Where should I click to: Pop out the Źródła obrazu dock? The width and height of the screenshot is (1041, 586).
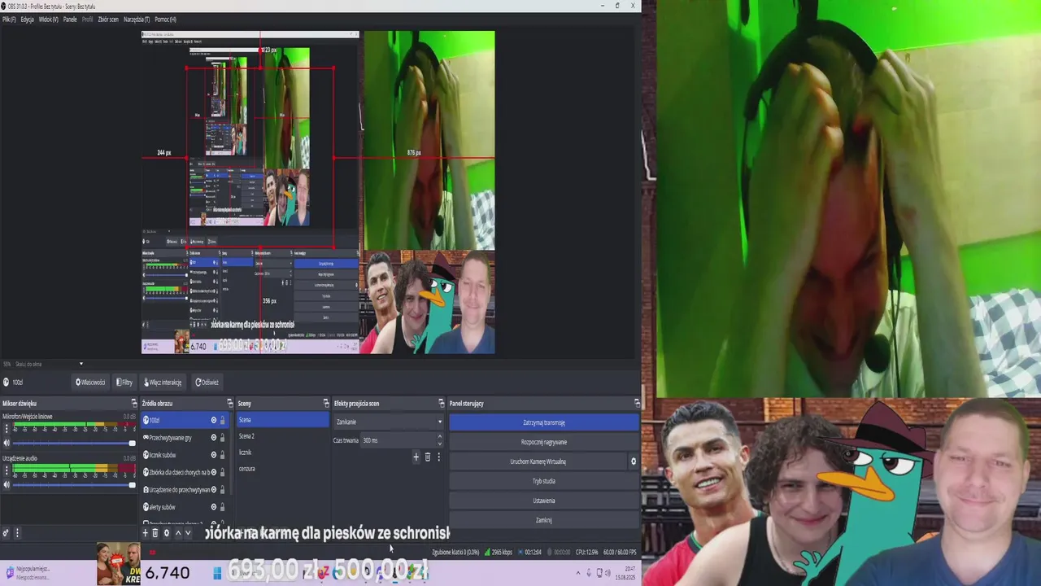pyautogui.click(x=229, y=404)
